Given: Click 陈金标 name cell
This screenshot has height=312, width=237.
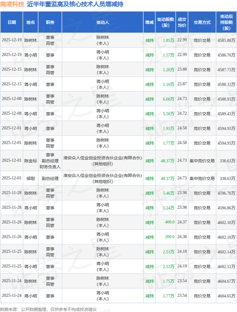Looking at the screenshot, I should tap(30, 161).
